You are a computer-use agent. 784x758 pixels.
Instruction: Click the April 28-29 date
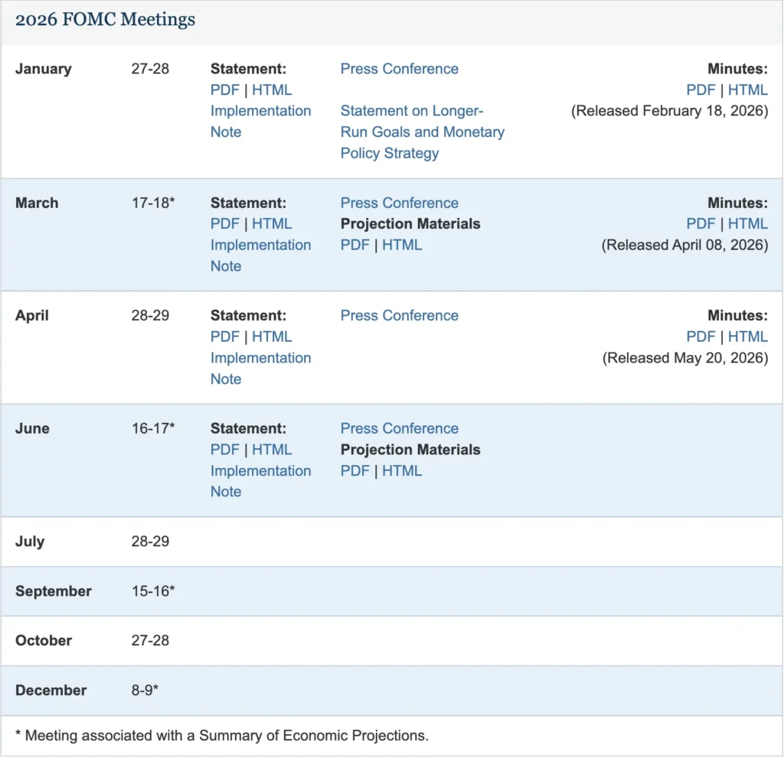click(x=150, y=316)
